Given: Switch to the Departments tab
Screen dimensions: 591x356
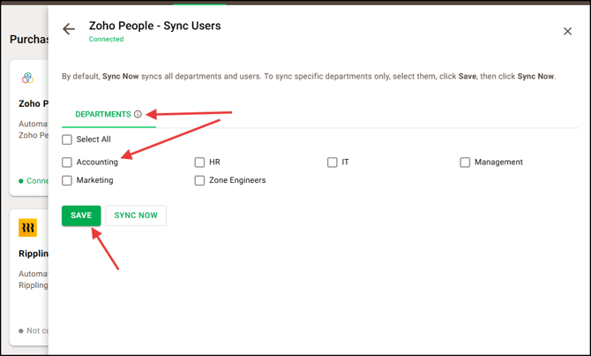Looking at the screenshot, I should click(x=102, y=114).
